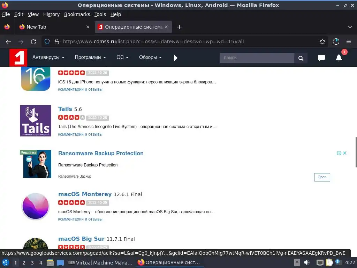Open site comments via the chat bubble icon
The image size is (357, 268).
tap(321, 58)
